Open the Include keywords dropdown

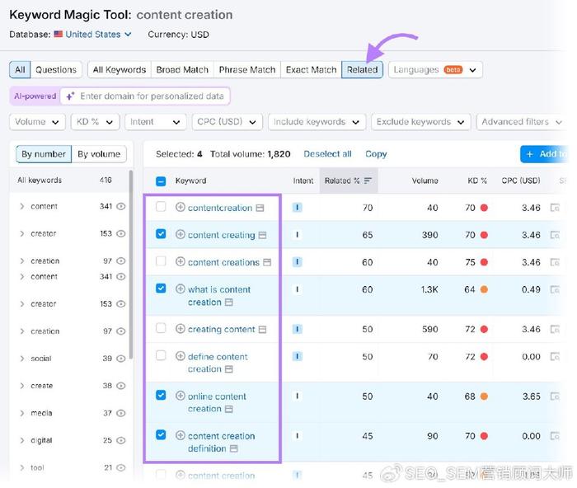click(x=317, y=122)
